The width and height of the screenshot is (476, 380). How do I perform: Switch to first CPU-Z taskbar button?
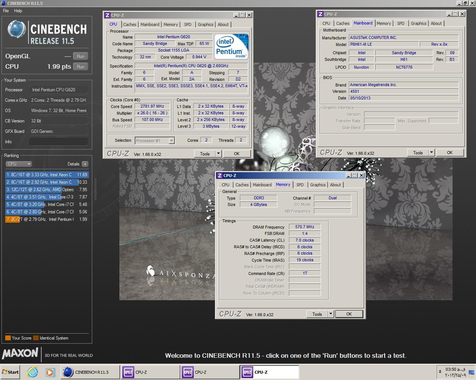tap(150, 372)
